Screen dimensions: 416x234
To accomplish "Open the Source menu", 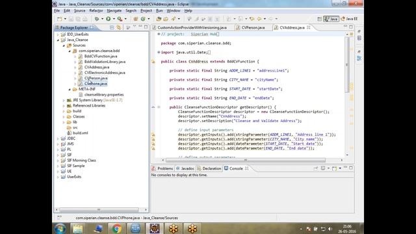I will coord(79,10).
